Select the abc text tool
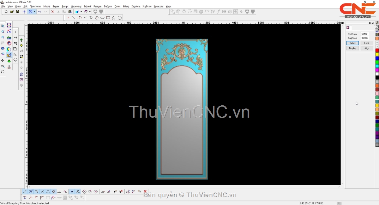 click(x=9, y=38)
